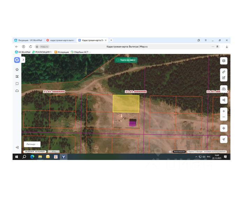Open the three-dot page options menu

pos(213,47)
